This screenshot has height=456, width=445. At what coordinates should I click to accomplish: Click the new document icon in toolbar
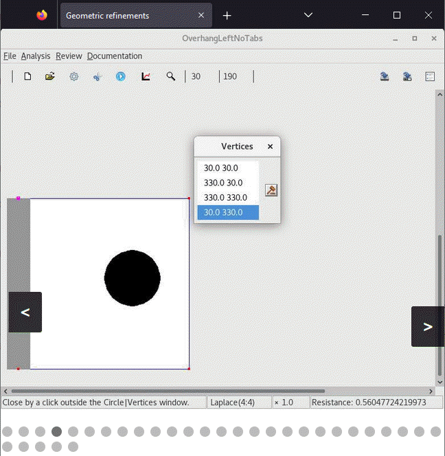pos(27,76)
